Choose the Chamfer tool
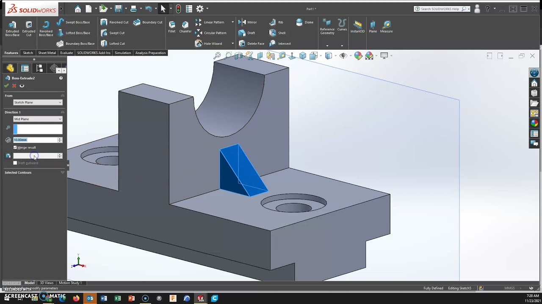 click(x=185, y=27)
